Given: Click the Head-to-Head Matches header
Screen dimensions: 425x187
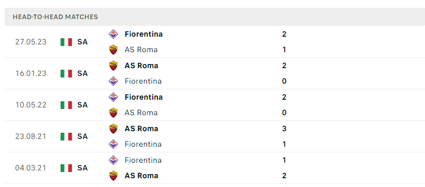Looking at the screenshot, I should [x=55, y=17].
